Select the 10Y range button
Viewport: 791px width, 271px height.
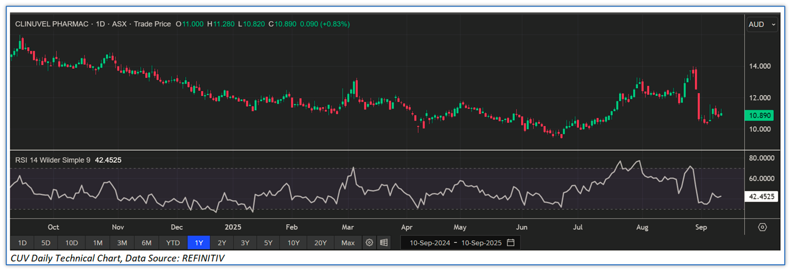(x=293, y=243)
